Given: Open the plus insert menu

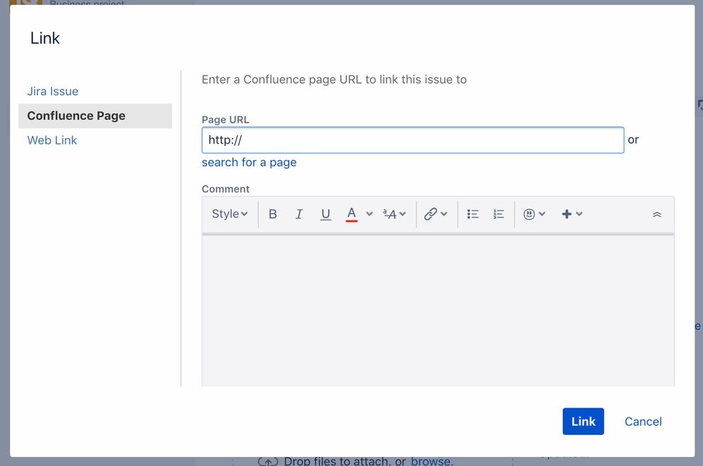Looking at the screenshot, I should [x=567, y=214].
